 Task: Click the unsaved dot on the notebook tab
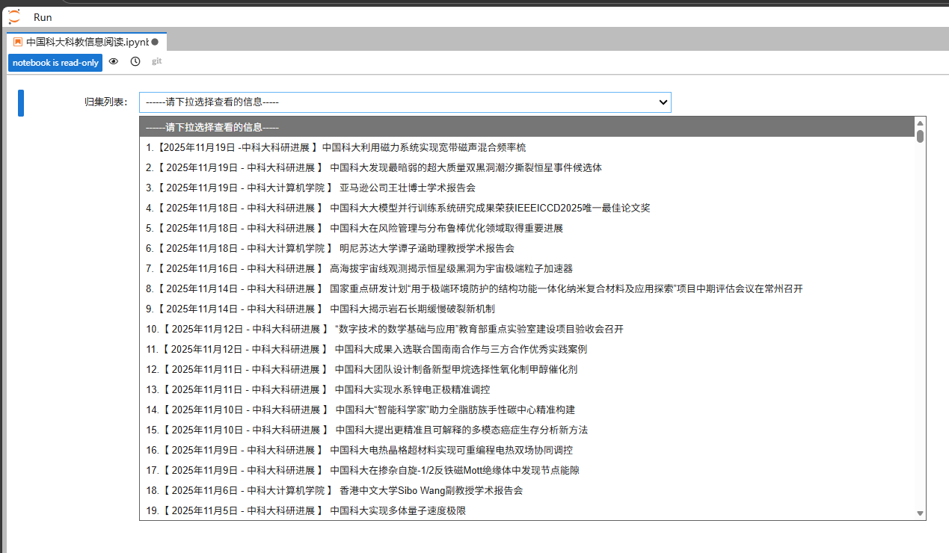pyautogui.click(x=155, y=42)
